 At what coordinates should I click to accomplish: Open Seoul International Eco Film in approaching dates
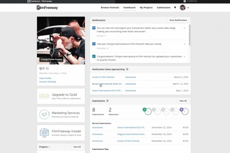click(x=108, y=91)
